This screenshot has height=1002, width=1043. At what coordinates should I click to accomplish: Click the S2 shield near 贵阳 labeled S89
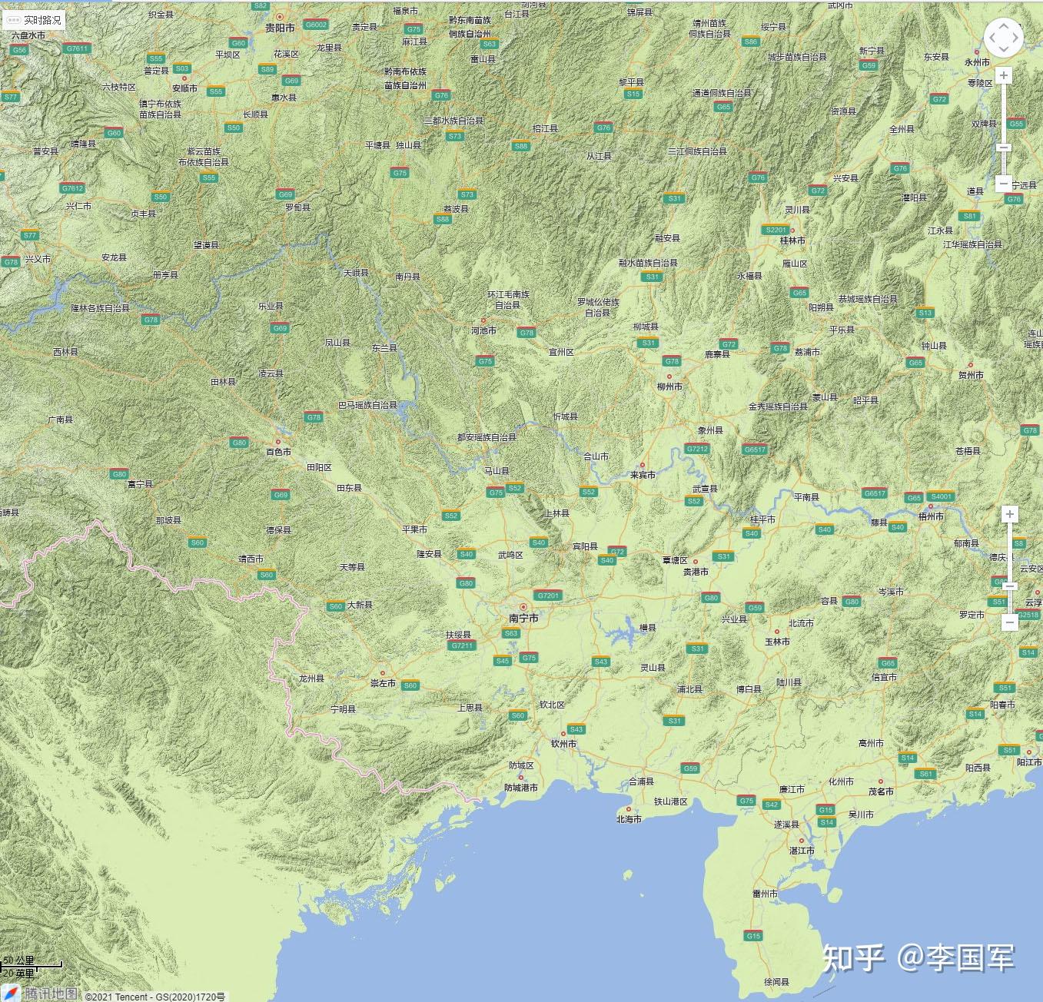[x=267, y=69]
